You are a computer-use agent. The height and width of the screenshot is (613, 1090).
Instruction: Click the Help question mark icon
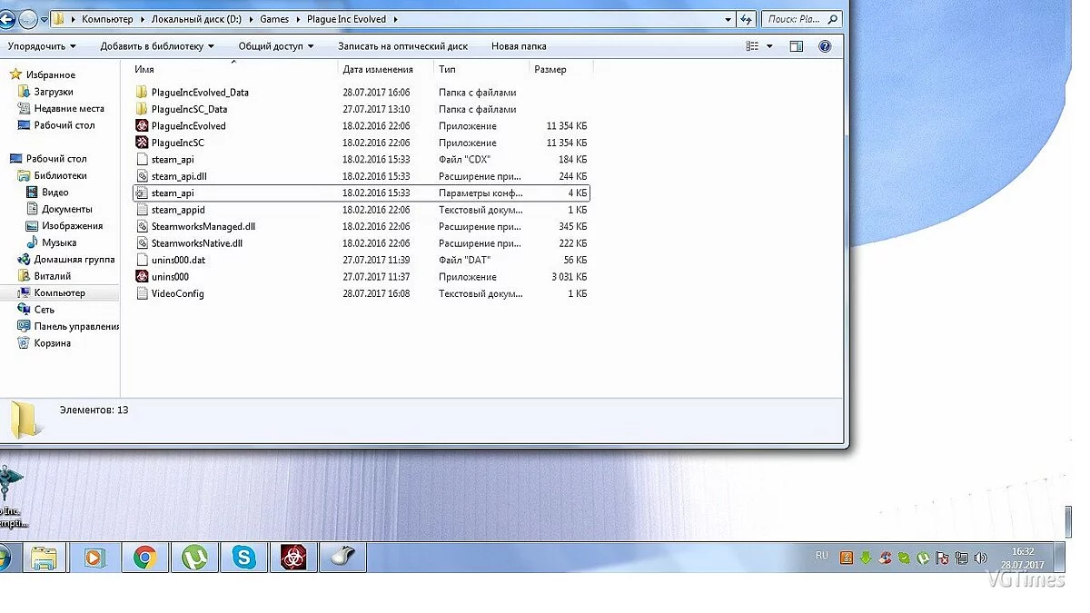[825, 46]
